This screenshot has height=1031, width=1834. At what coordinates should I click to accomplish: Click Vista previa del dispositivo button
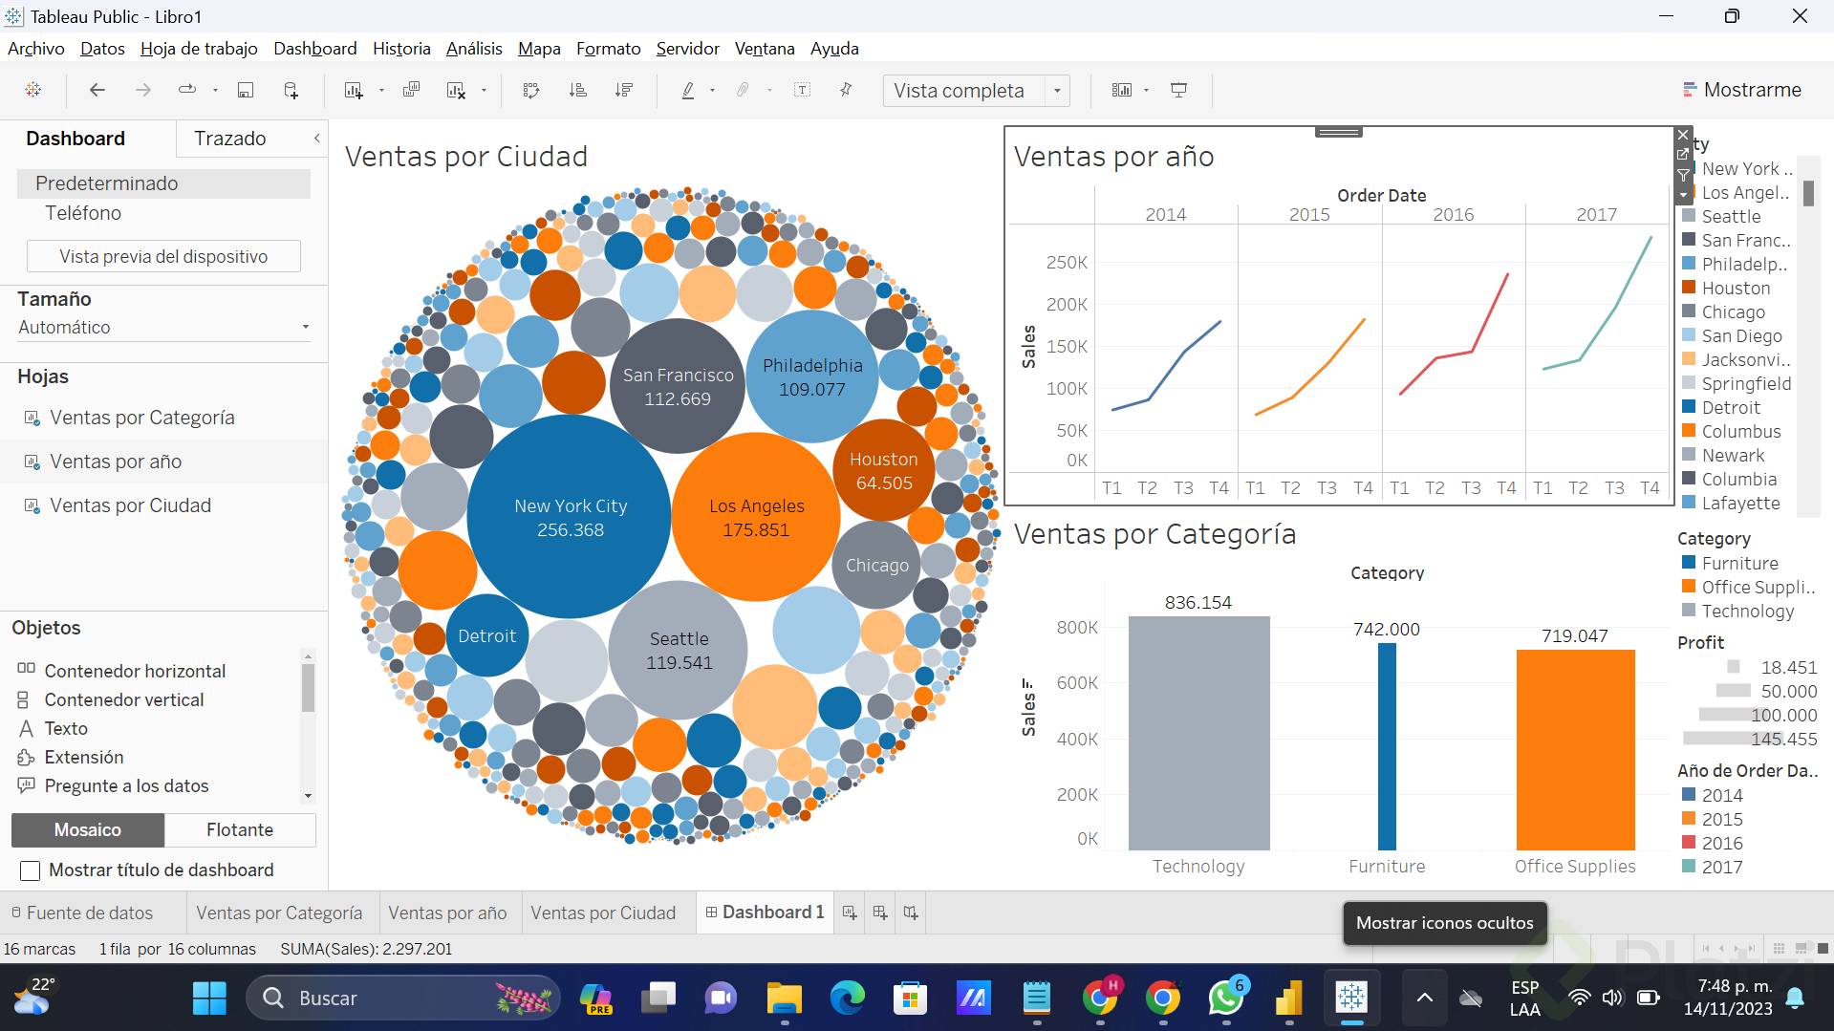(x=163, y=256)
